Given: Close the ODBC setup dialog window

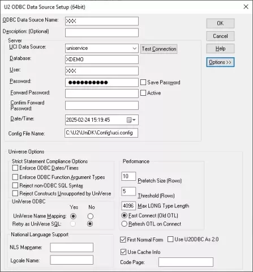Looking at the screenshot, I should point(246,7).
